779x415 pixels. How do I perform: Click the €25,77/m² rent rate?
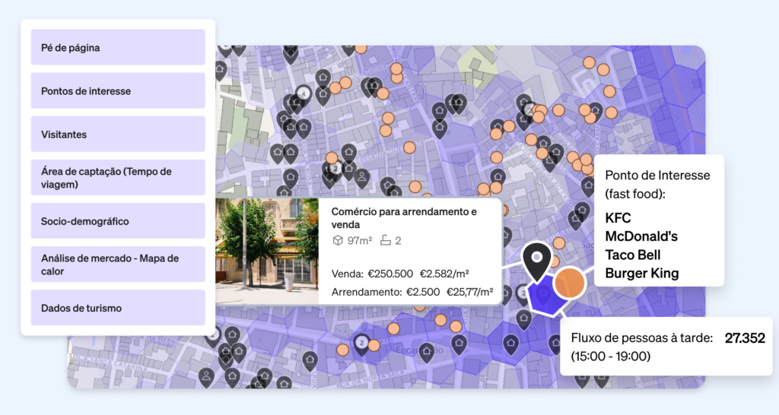(x=469, y=292)
